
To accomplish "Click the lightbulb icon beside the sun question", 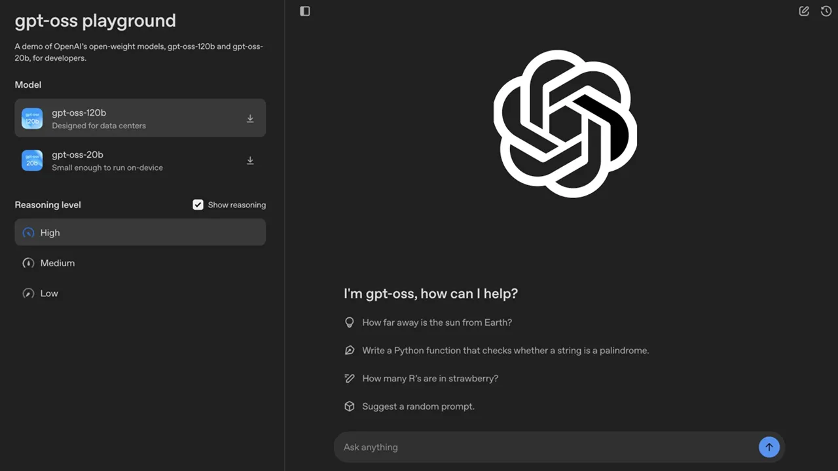I will point(350,322).
